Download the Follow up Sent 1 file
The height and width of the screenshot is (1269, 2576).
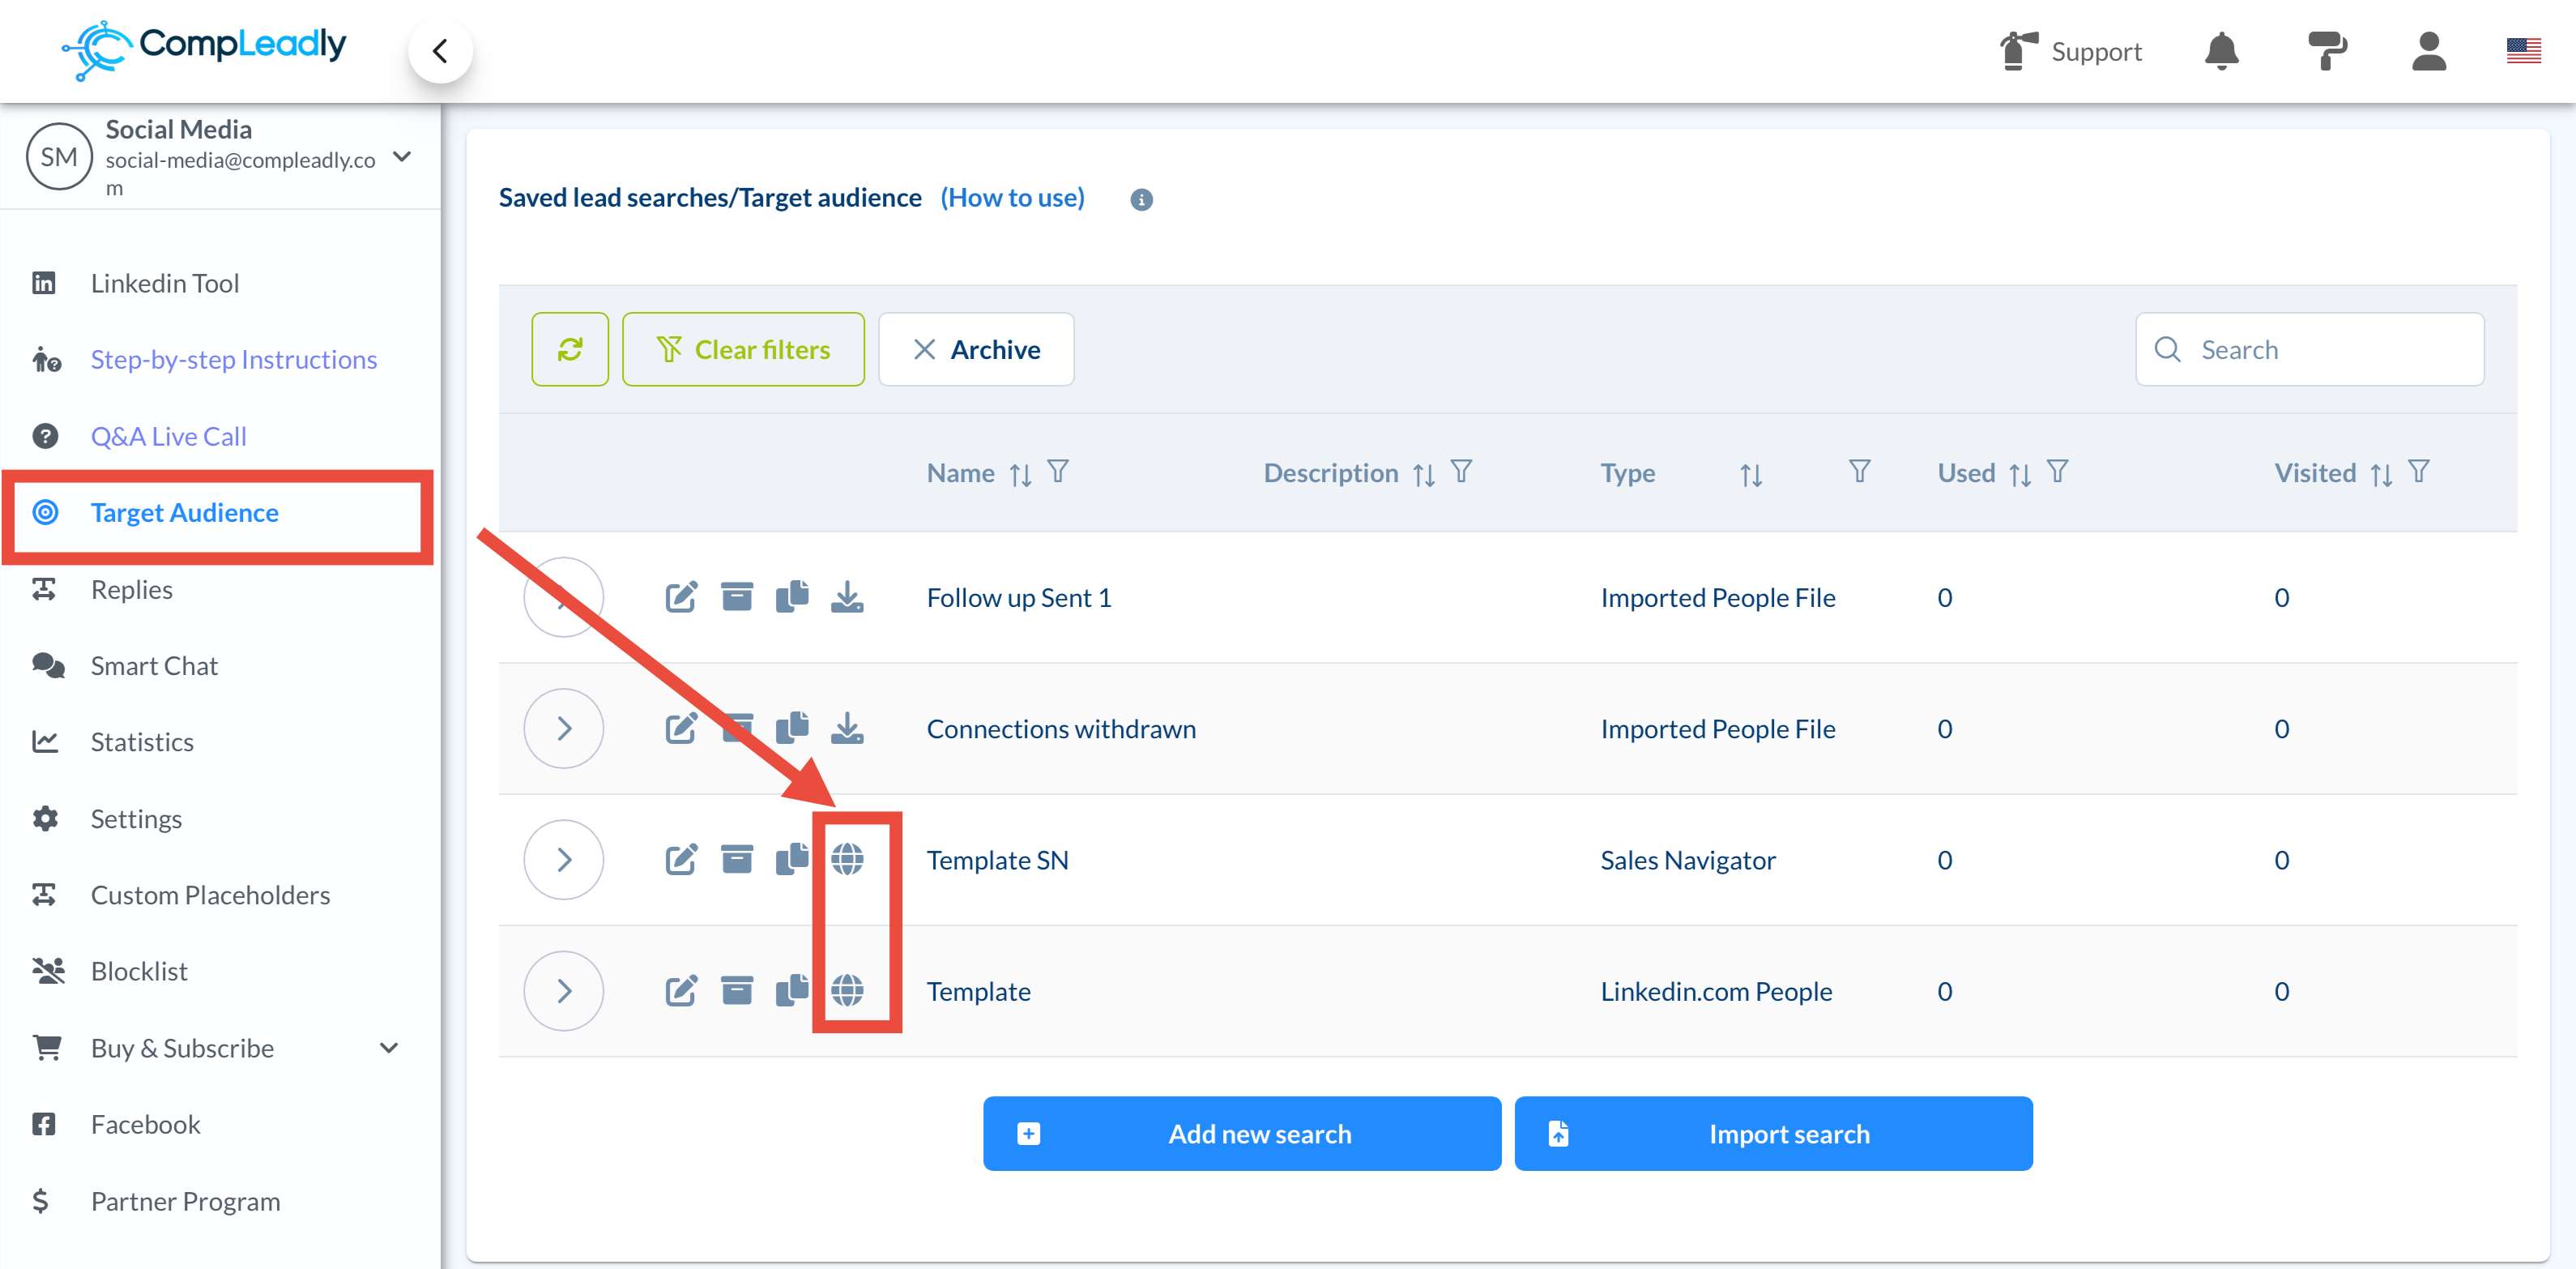[x=847, y=597]
